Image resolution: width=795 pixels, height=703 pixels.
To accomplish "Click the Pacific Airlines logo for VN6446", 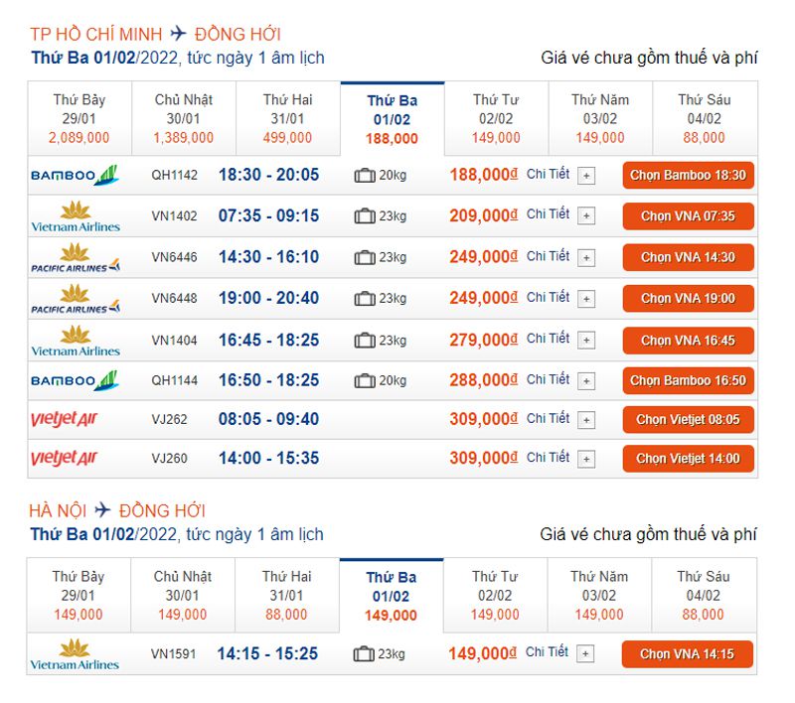I will point(75,258).
